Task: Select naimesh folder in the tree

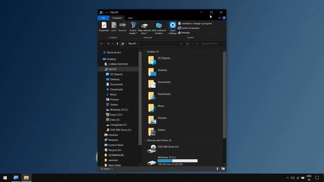Action: pyautogui.click(x=111, y=160)
